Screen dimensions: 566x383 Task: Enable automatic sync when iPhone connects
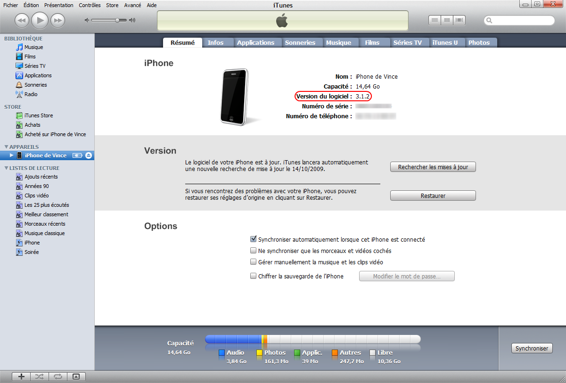pyautogui.click(x=254, y=239)
